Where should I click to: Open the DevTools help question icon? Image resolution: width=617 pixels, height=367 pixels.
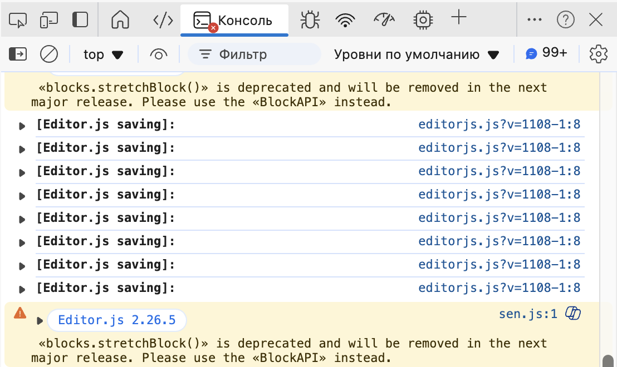click(x=565, y=21)
